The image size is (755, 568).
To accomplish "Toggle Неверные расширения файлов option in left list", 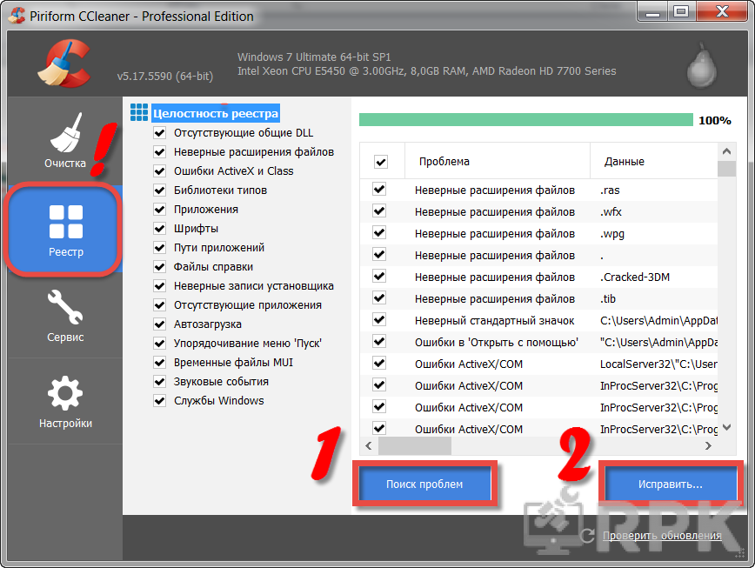I will click(x=159, y=152).
